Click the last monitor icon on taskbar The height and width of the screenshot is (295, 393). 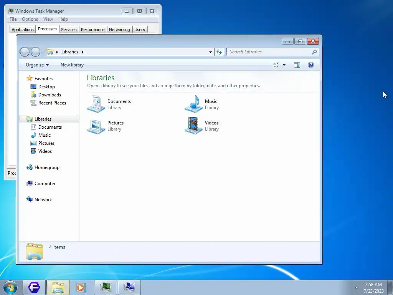click(129, 287)
